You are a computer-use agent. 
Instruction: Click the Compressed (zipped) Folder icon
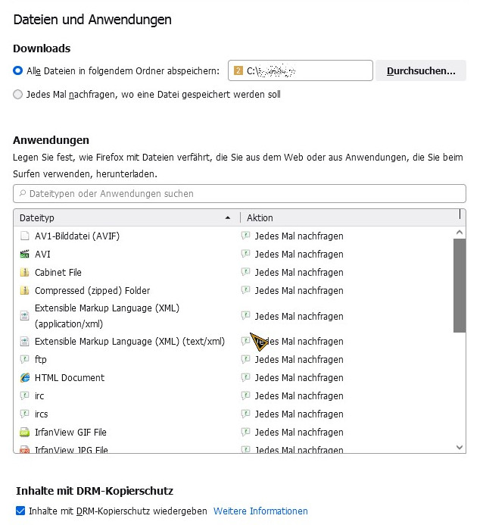pyautogui.click(x=24, y=291)
